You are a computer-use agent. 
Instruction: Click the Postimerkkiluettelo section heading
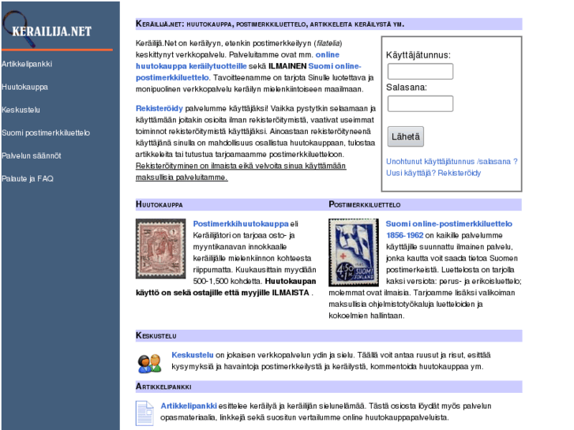[x=365, y=204]
